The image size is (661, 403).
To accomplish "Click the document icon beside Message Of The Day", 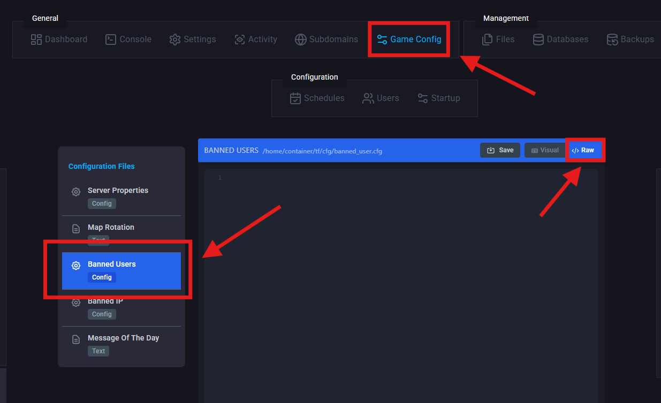I will point(76,339).
